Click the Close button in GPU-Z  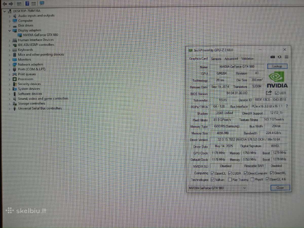click(280, 188)
